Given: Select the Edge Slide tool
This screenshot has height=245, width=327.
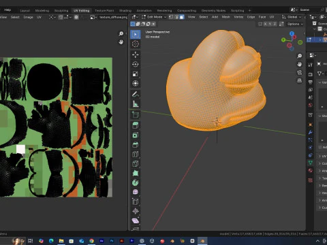Looking at the screenshot, I should coord(136,201).
